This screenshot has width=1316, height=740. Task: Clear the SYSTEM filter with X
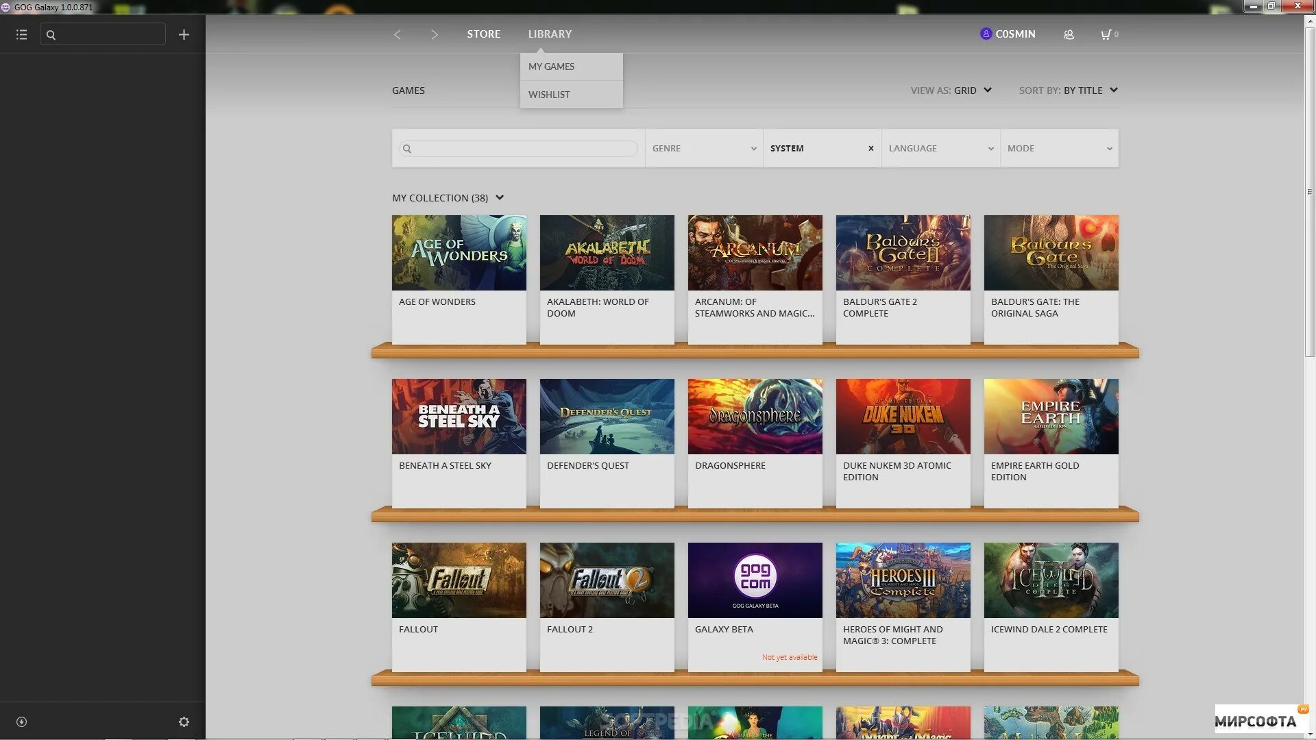coord(871,148)
